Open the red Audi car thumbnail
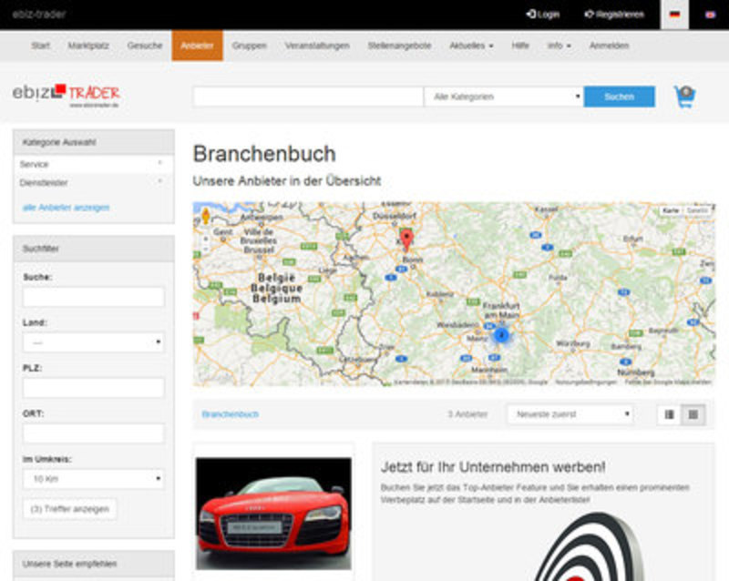 click(x=273, y=514)
